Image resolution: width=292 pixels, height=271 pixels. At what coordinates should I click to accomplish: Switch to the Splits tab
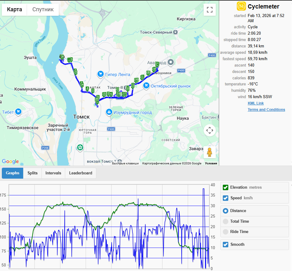pyautogui.click(x=32, y=173)
